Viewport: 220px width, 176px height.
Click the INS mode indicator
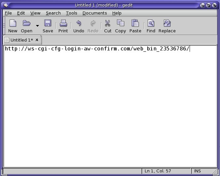tap(197, 171)
